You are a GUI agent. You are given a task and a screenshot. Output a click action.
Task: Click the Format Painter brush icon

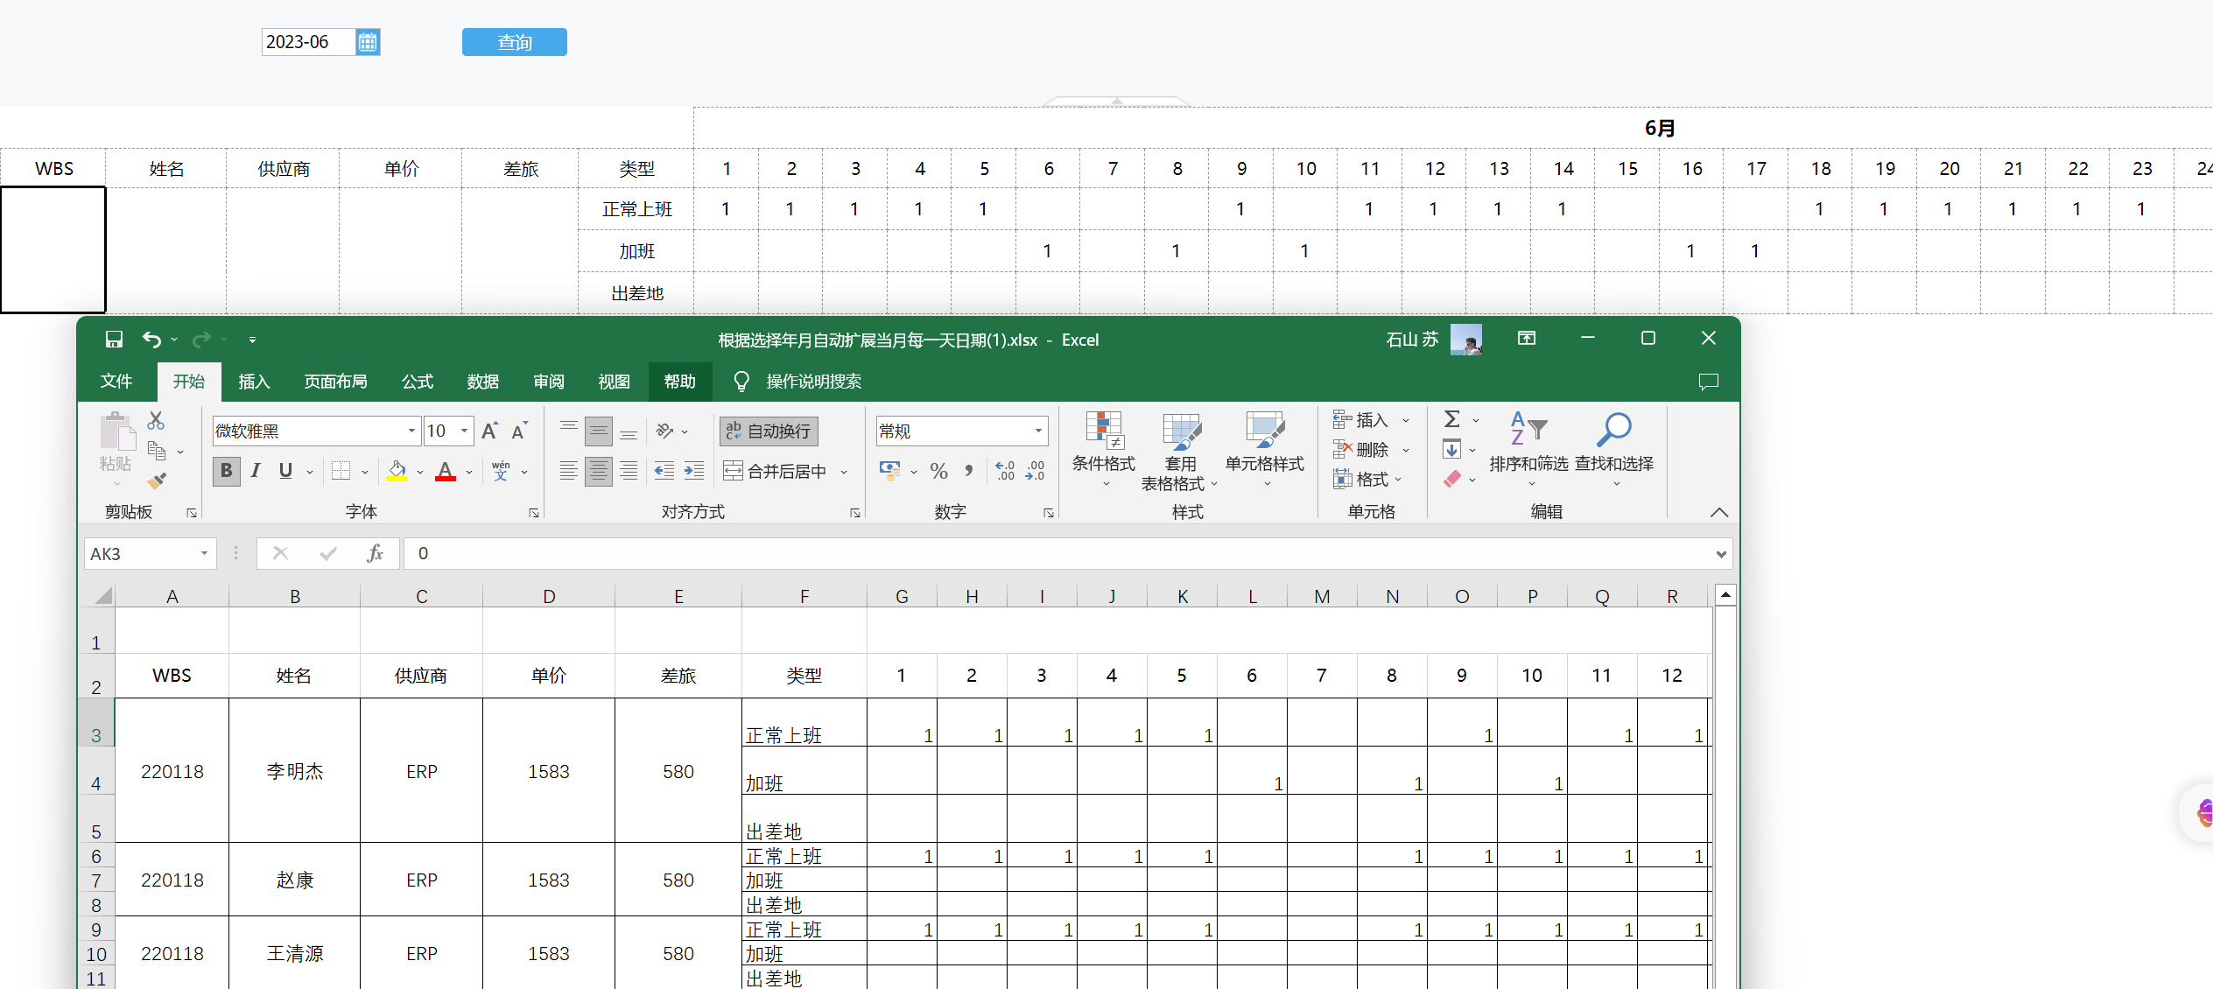pos(157,480)
